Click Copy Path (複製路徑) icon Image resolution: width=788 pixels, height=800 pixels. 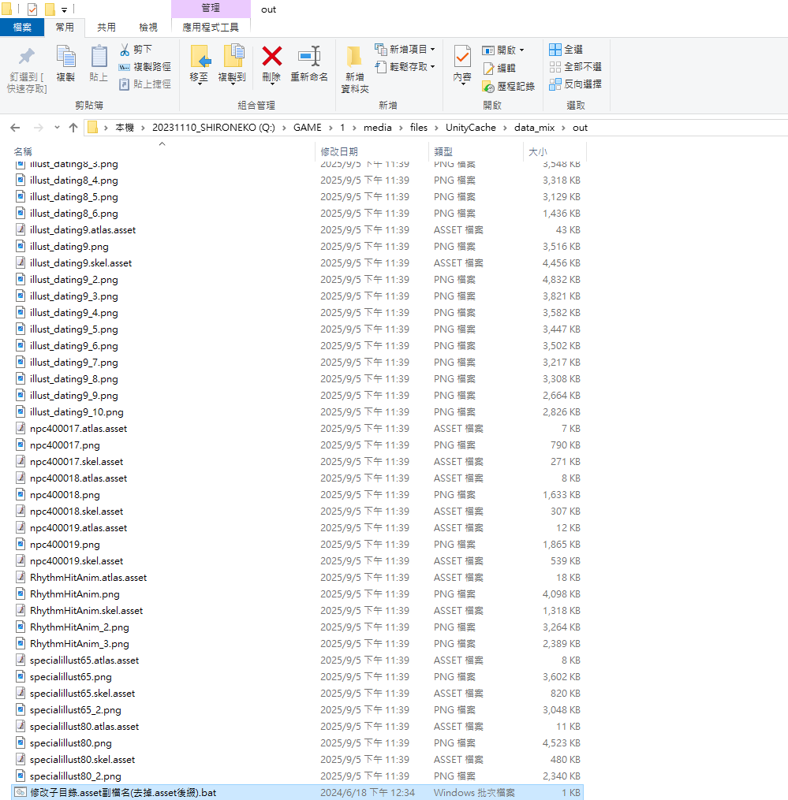[x=124, y=67]
